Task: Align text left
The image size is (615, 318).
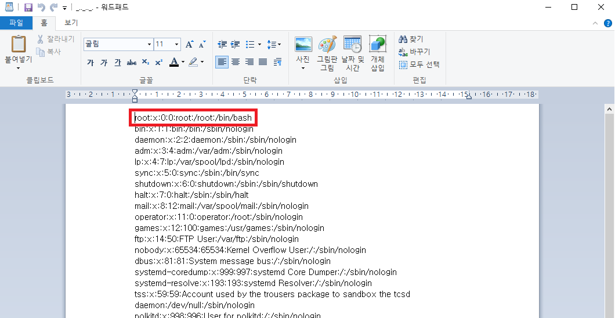Action: [x=222, y=62]
